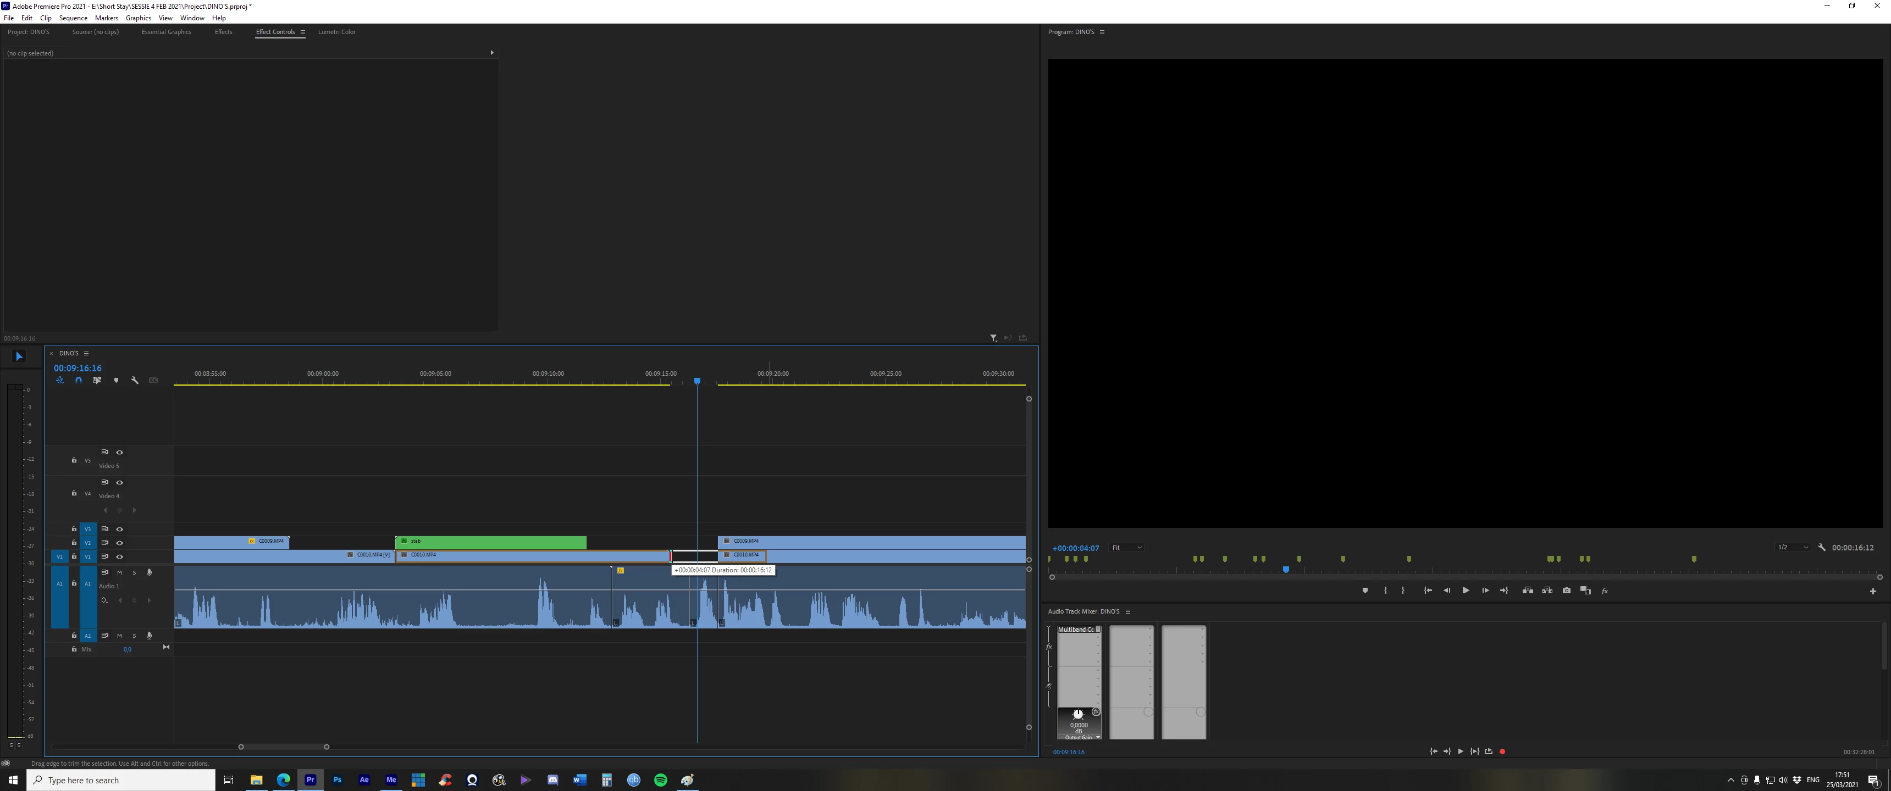Image resolution: width=1891 pixels, height=791 pixels.
Task: Click the linked selection icon in timeline
Action: click(x=97, y=380)
